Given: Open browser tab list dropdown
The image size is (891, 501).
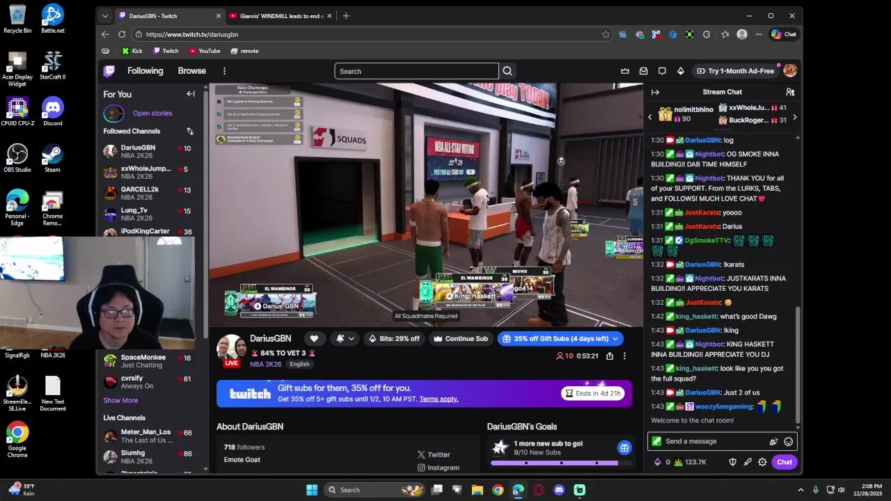Looking at the screenshot, I should click(x=105, y=15).
